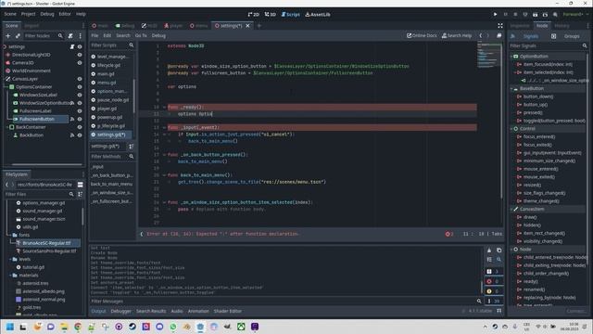Add a new node with the plus icon

8,36
